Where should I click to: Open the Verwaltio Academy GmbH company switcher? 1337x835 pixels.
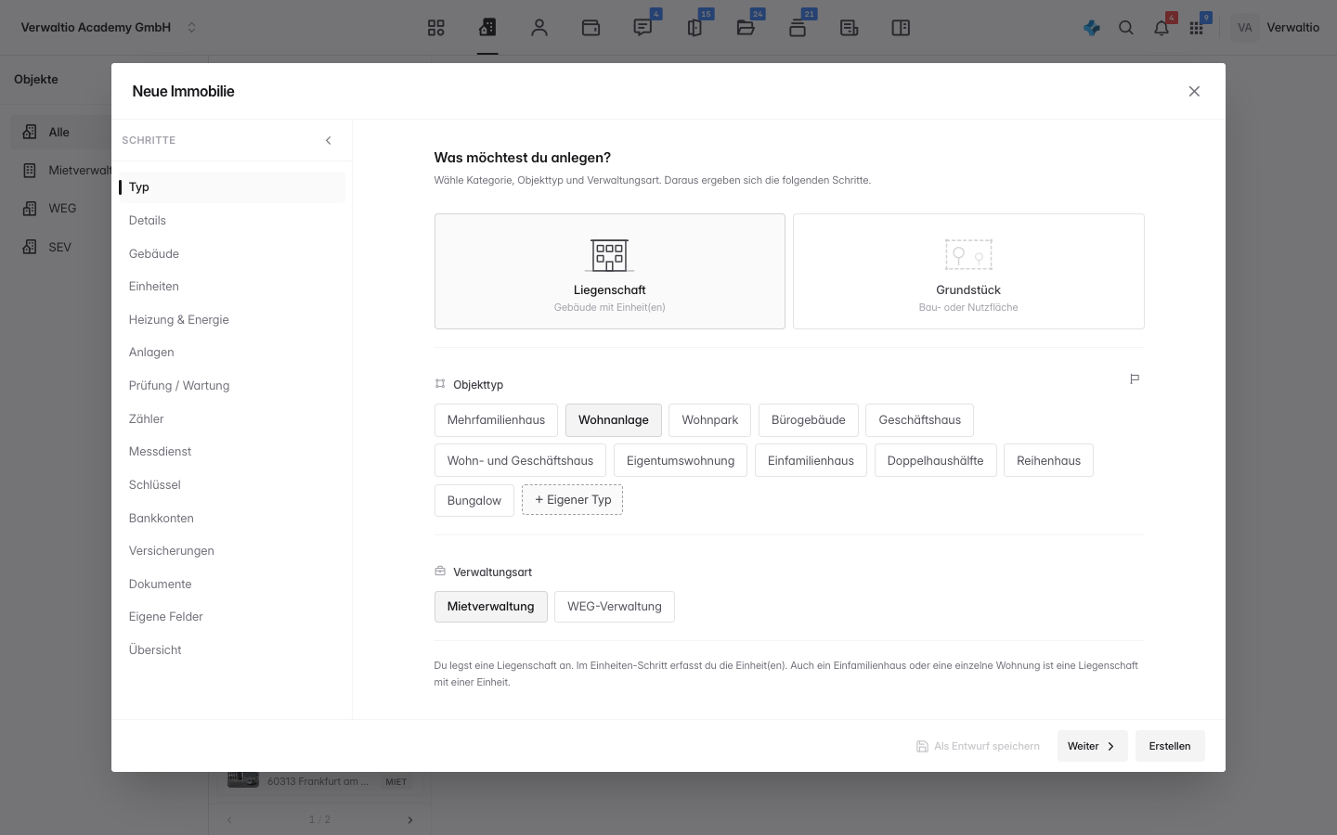click(x=109, y=28)
